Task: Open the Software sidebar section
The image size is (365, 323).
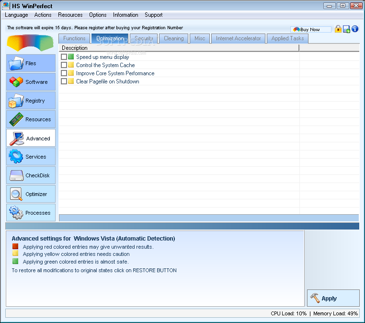Action: 31,82
